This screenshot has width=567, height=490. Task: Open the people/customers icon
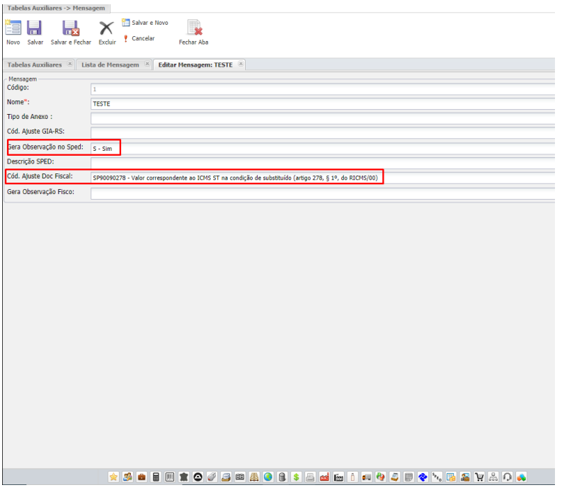point(127,477)
